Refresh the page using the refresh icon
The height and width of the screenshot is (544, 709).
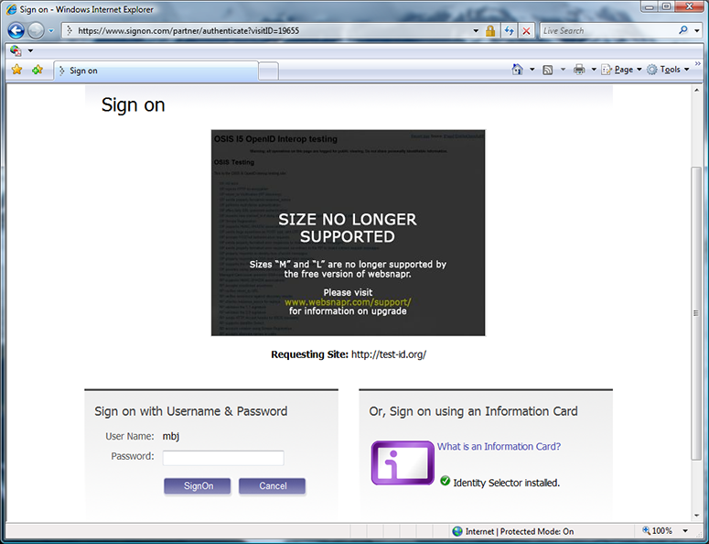(509, 30)
